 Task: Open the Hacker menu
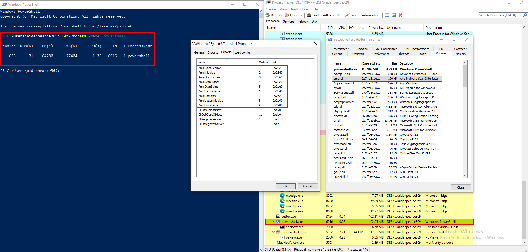[271, 9]
